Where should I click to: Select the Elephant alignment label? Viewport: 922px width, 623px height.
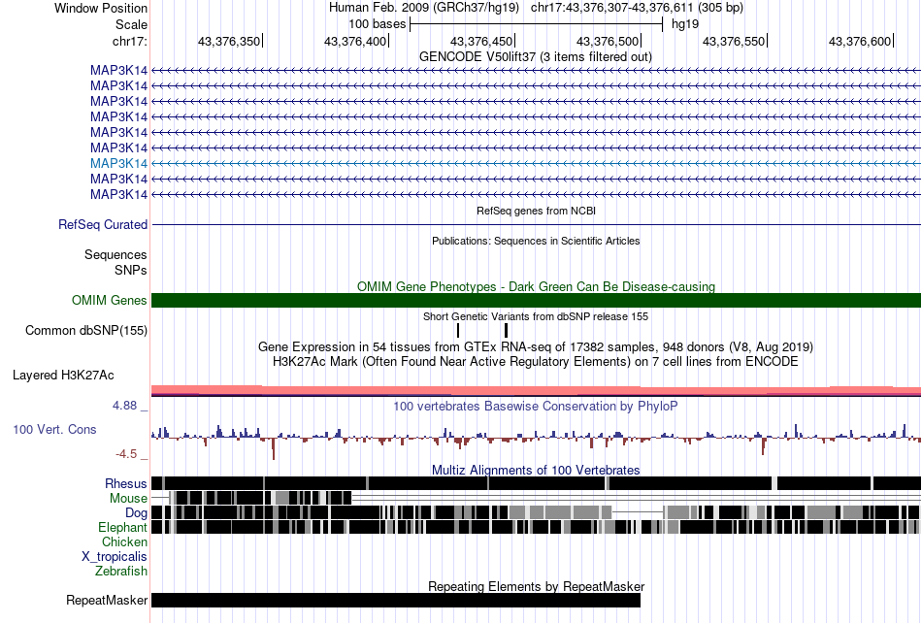[x=122, y=527]
